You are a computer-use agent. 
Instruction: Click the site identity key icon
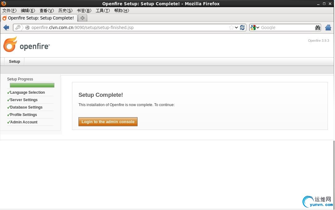coord(18,28)
